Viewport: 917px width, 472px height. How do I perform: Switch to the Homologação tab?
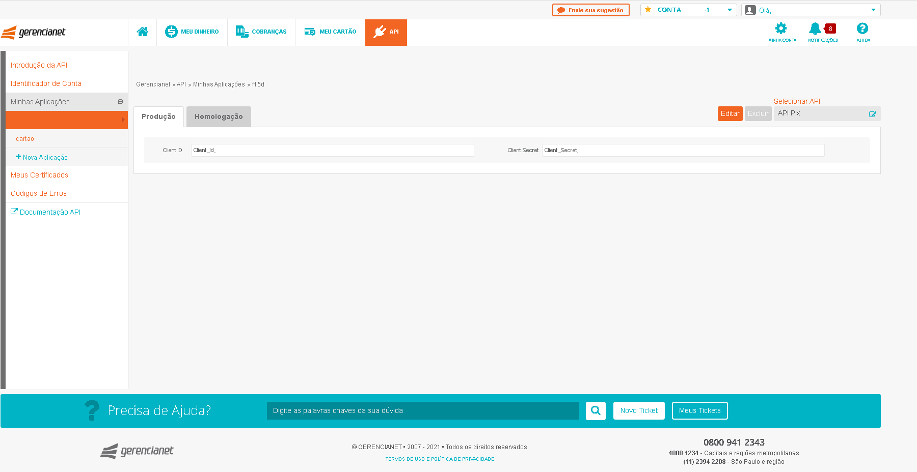[219, 116]
